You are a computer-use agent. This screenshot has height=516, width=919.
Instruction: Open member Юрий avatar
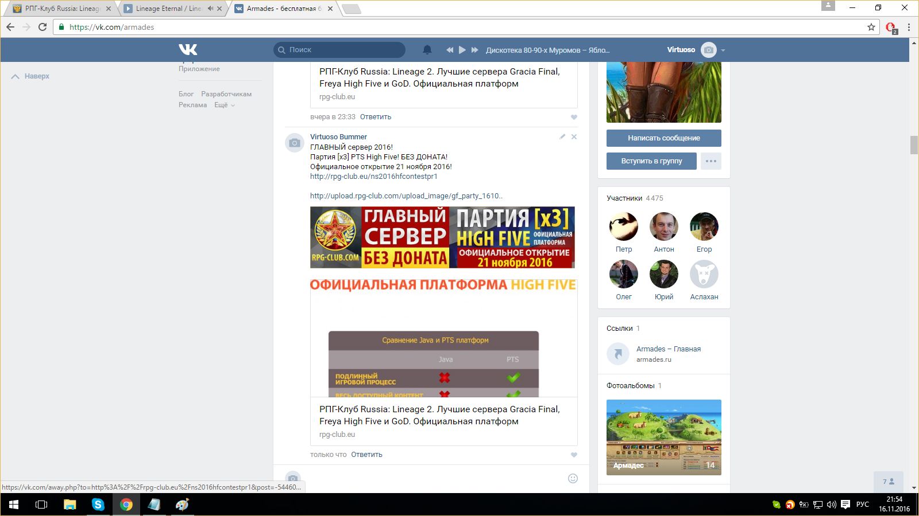pos(664,274)
